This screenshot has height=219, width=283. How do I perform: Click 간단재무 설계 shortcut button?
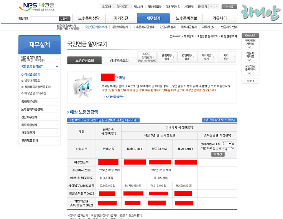click(187, 57)
